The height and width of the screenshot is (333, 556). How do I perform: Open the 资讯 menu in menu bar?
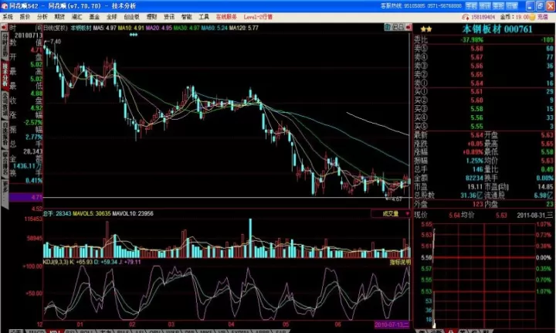click(x=169, y=17)
